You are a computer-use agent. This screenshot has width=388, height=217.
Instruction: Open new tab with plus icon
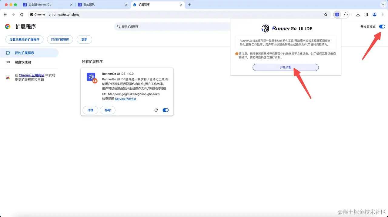click(x=189, y=5)
